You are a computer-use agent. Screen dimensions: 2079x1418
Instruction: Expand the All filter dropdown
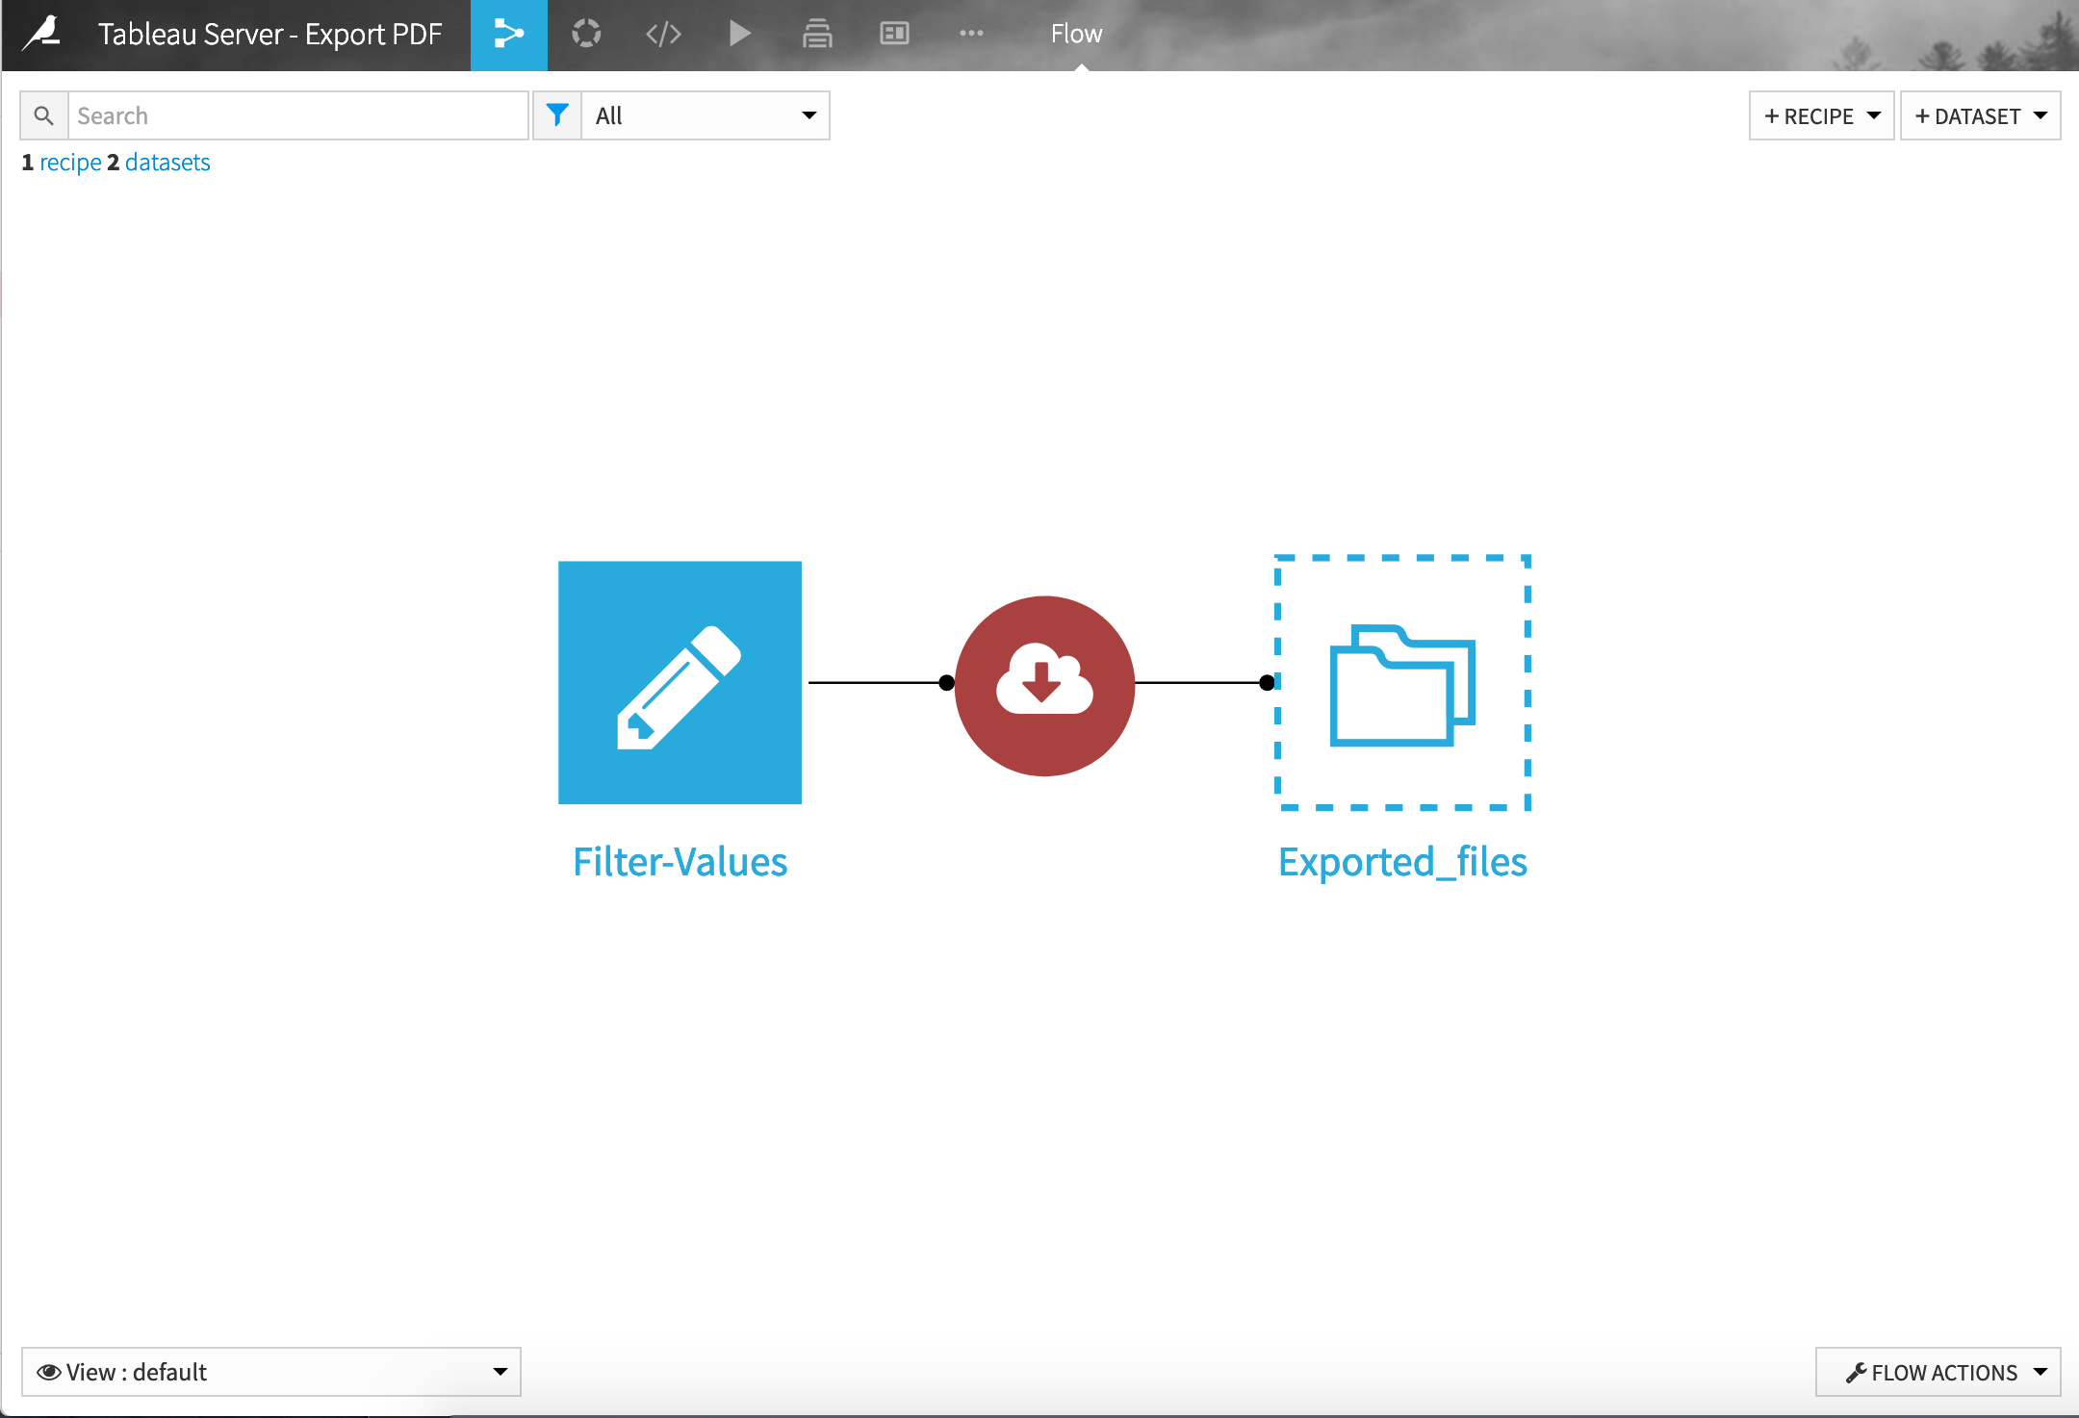pyautogui.click(x=706, y=116)
